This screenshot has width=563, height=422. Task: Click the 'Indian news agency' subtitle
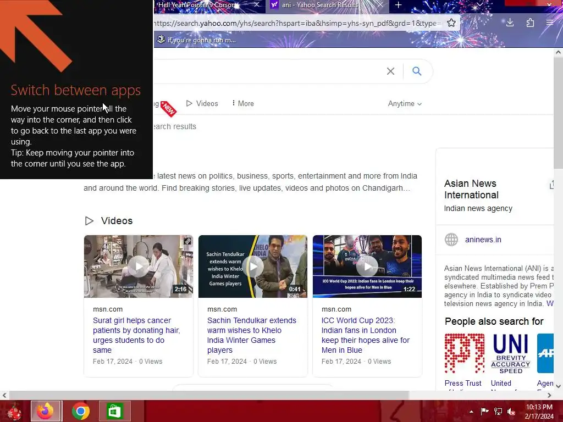pyautogui.click(x=478, y=208)
